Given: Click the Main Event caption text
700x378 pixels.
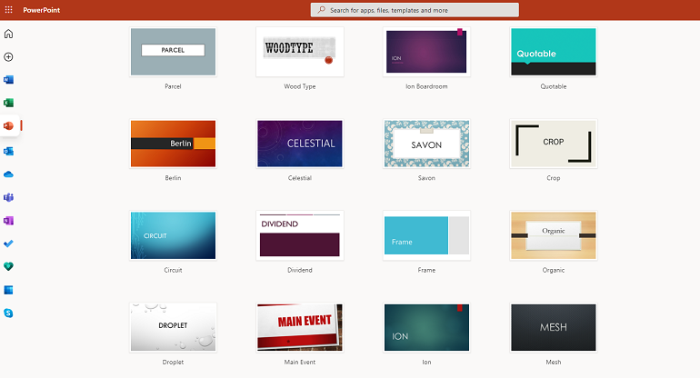Looking at the screenshot, I should 300,362.
